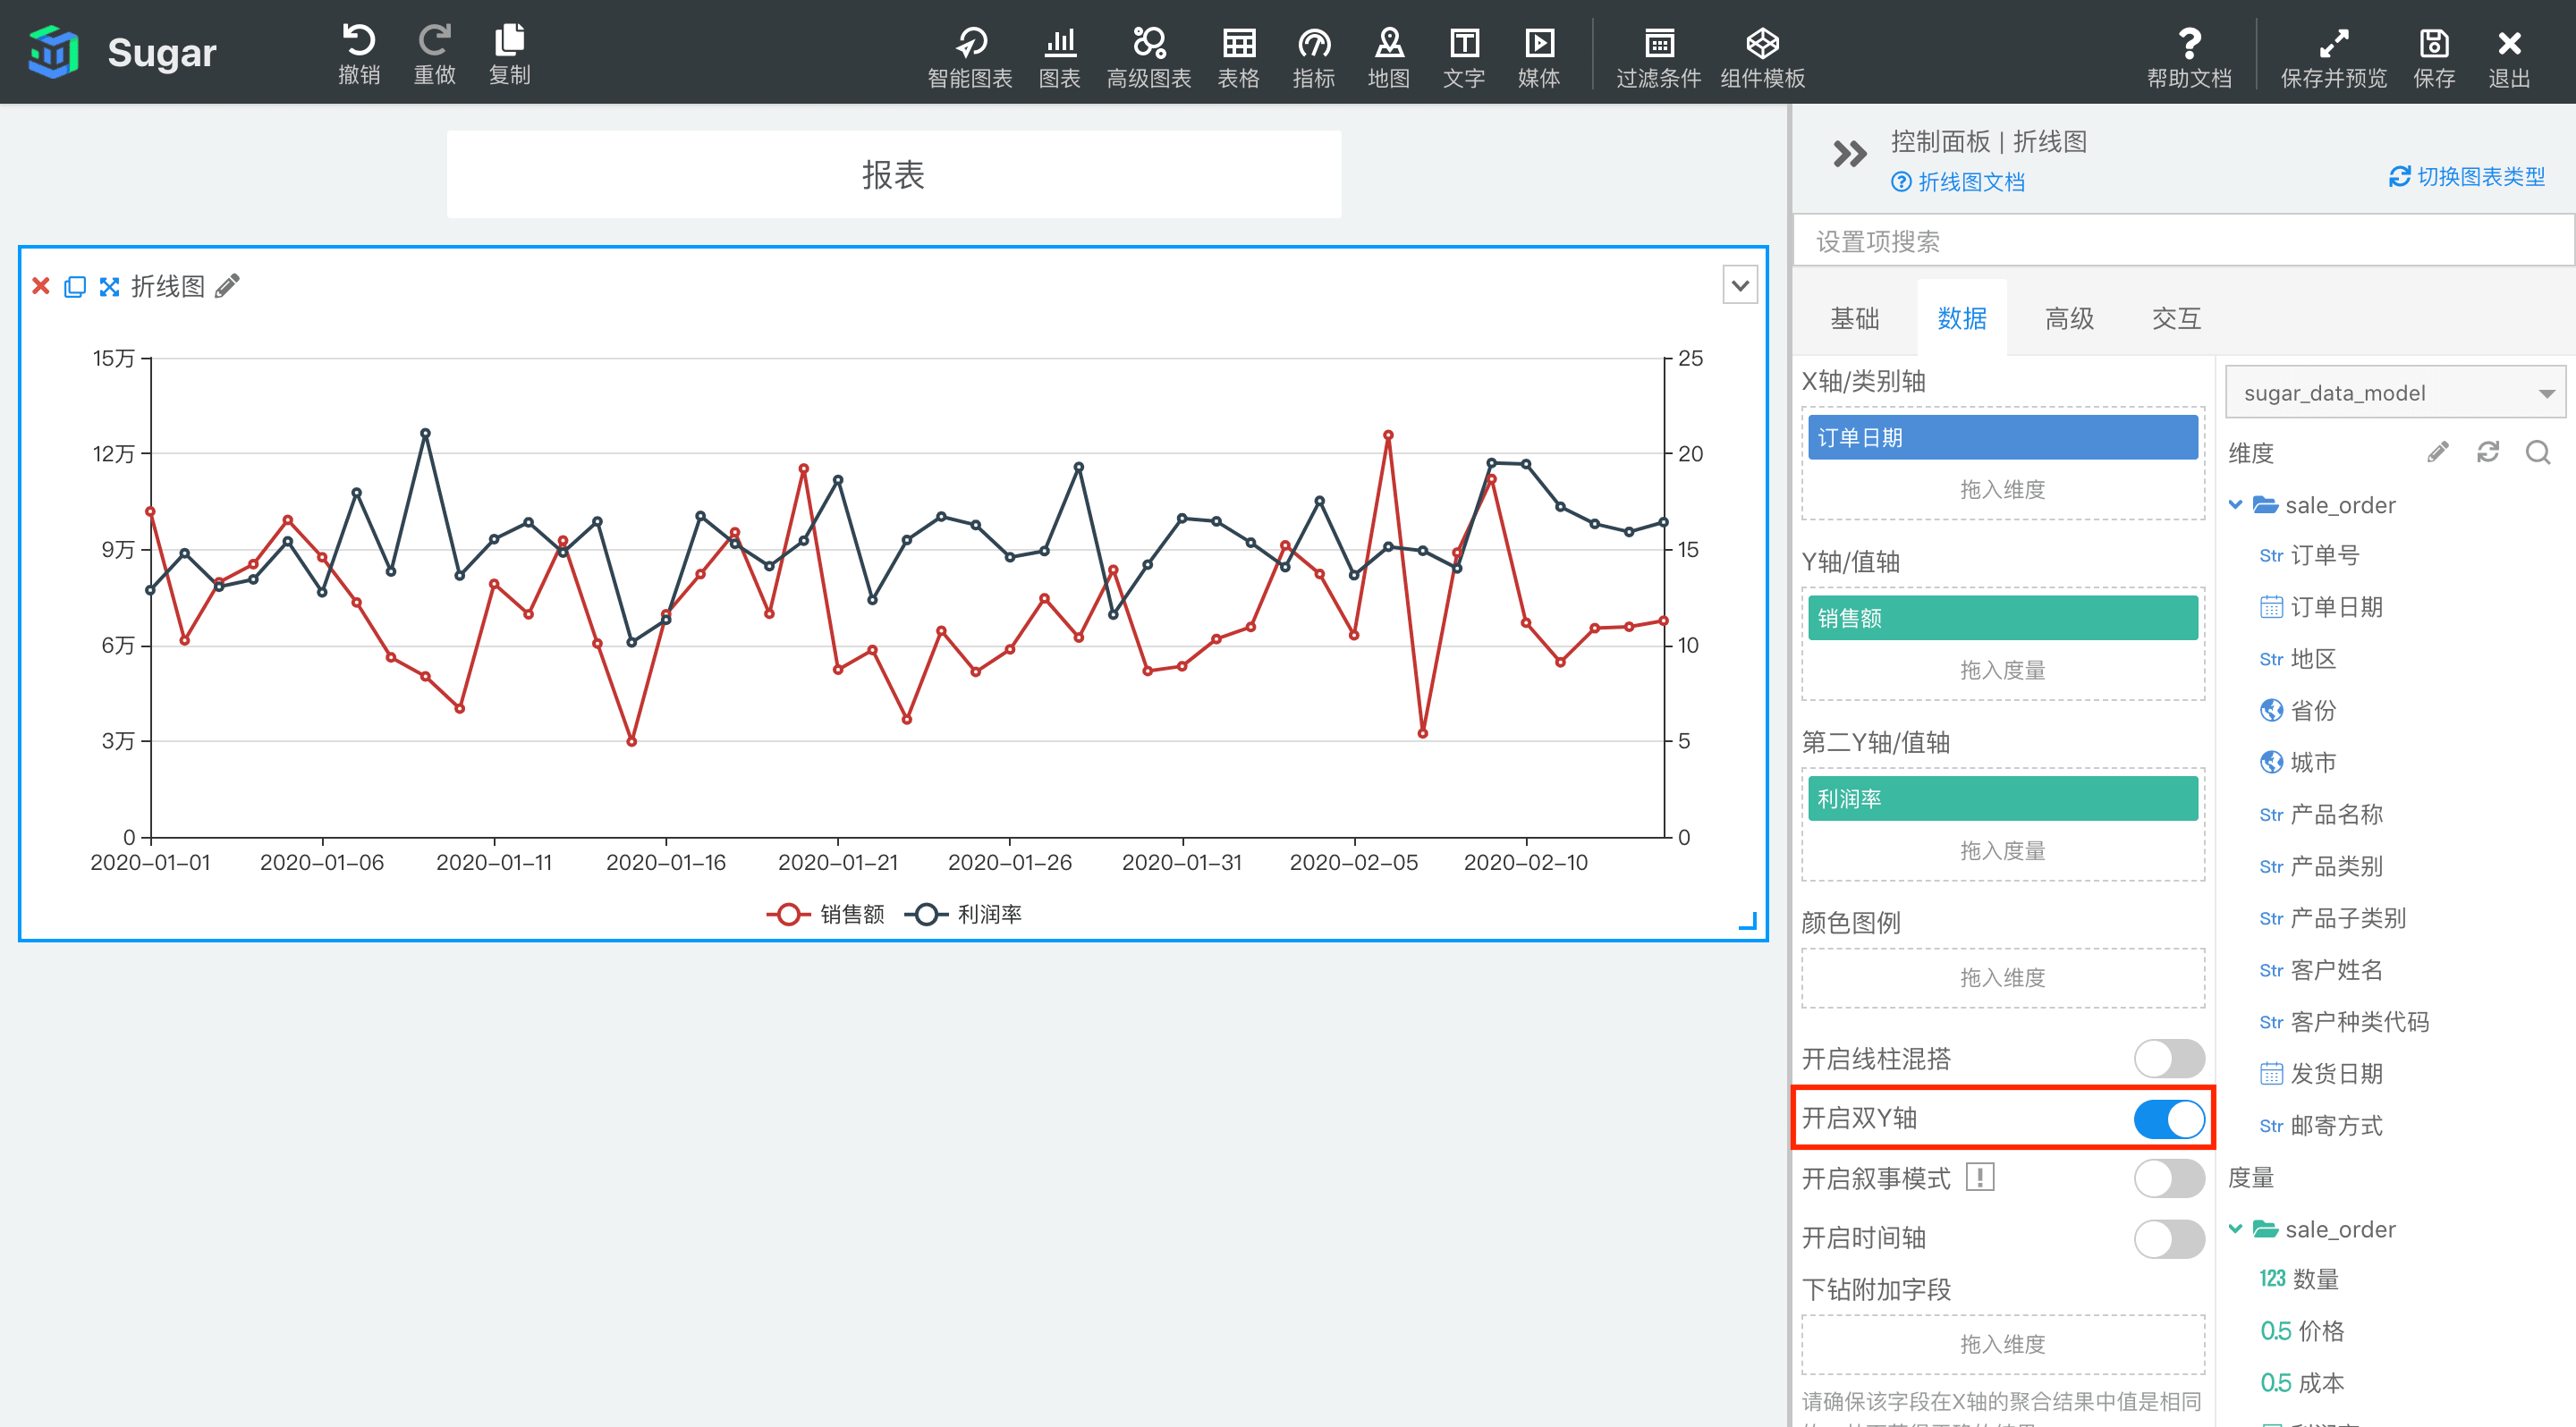
Task: Enable 开启叙事模式 switch
Action: (2168, 1178)
